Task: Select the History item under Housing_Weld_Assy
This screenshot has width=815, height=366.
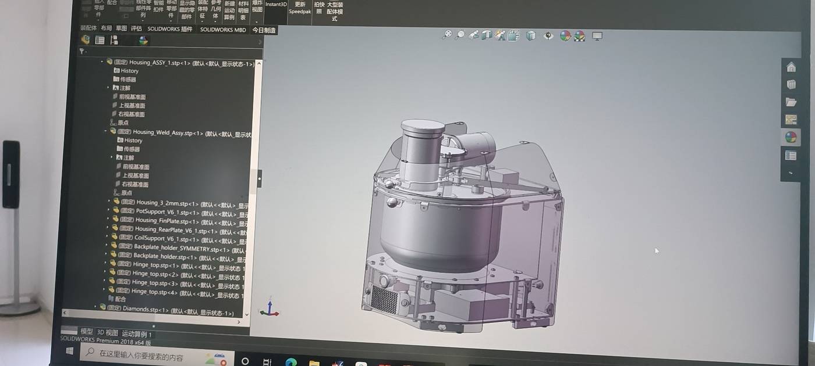Action: (x=133, y=140)
